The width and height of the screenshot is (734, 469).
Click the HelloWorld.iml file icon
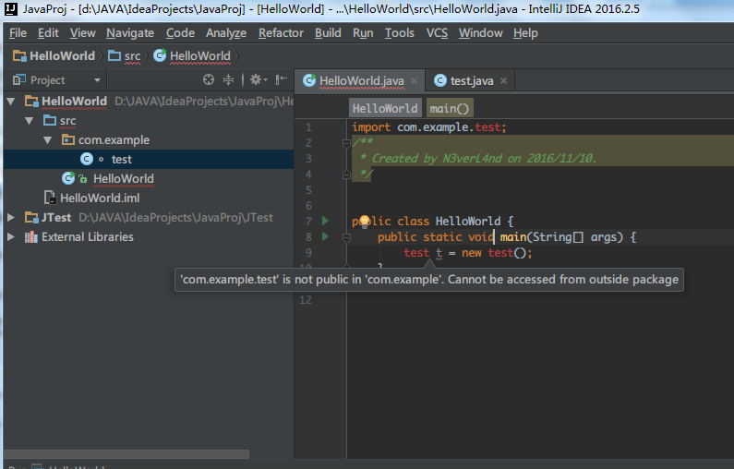click(x=50, y=198)
